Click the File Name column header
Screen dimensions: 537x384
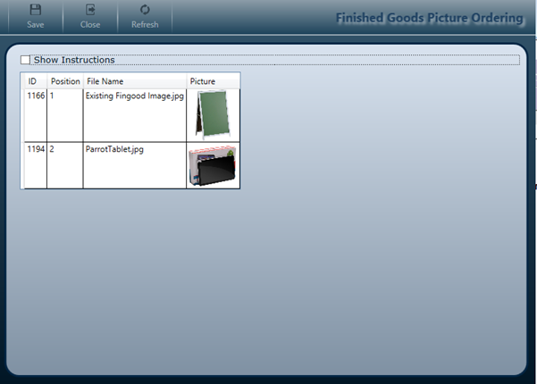(x=105, y=81)
